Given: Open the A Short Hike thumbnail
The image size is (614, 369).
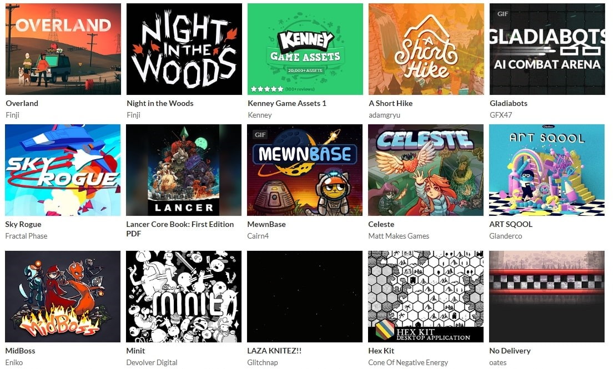Looking at the screenshot, I should click(x=426, y=49).
